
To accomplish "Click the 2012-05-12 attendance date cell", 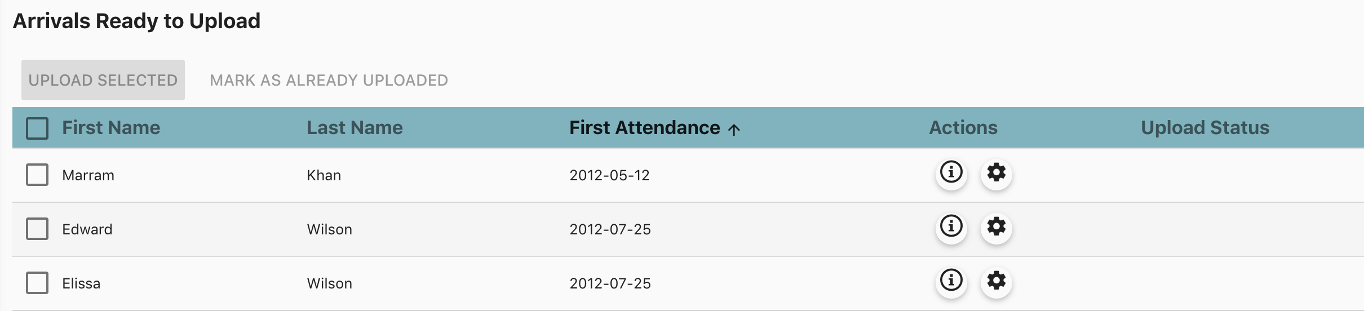I will click(609, 175).
